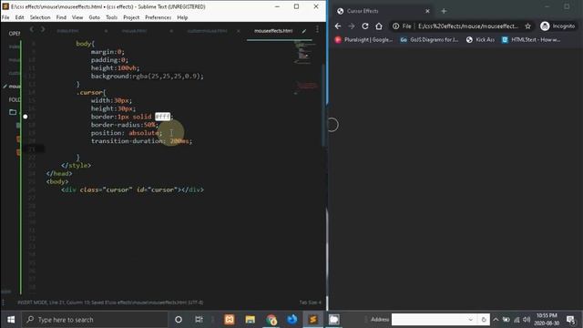Open the Help menu
Image resolution: width=583 pixels, height=328 pixels.
coord(182,17)
